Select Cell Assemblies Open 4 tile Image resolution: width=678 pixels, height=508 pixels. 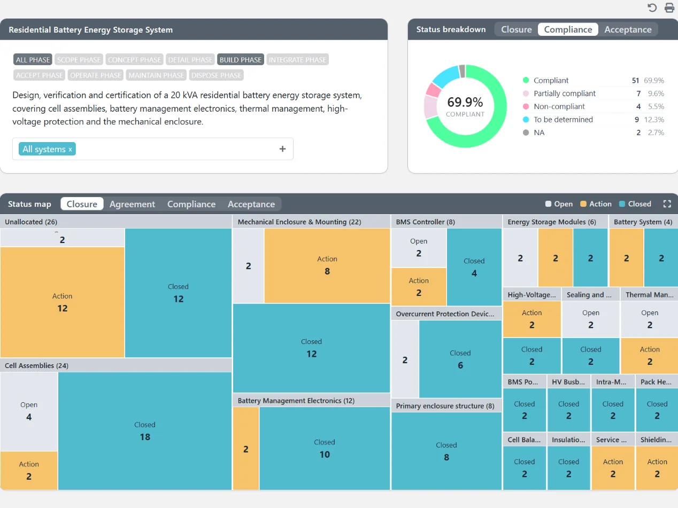[x=29, y=411]
